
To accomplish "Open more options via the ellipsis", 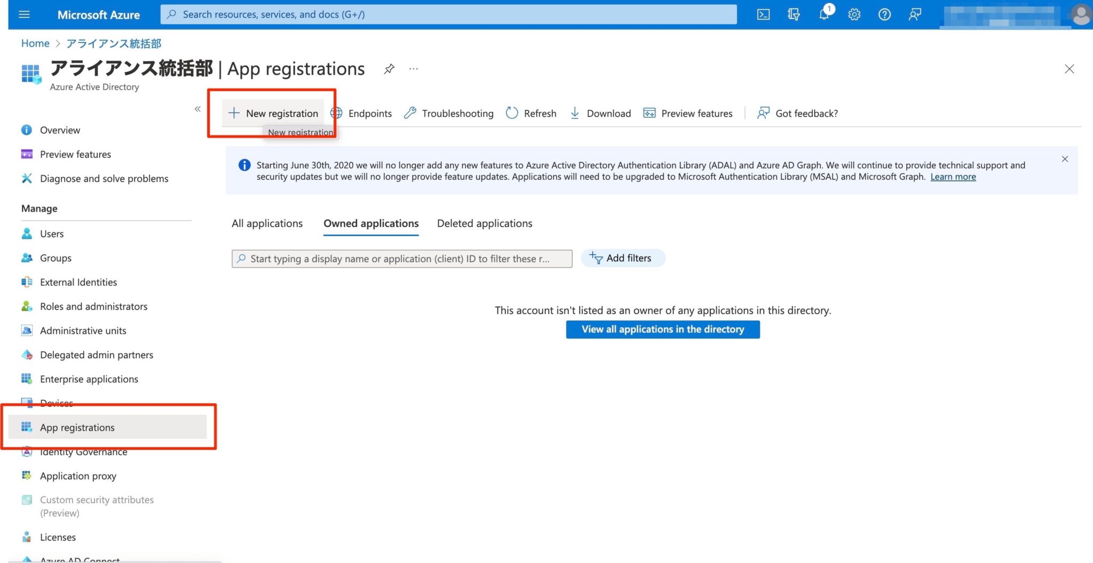I will 413,69.
